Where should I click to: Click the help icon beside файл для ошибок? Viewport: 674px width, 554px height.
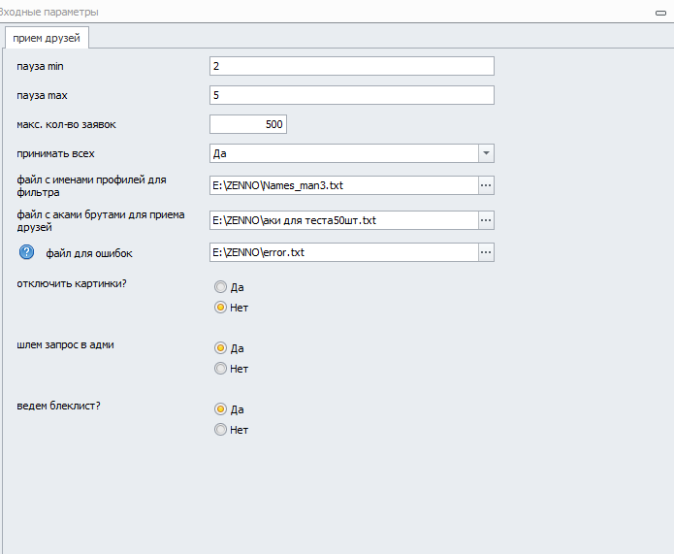pyautogui.click(x=27, y=253)
